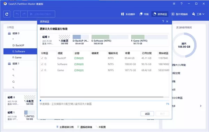Click the execute operations play button
Screen dimensions: 209x132
41,14
